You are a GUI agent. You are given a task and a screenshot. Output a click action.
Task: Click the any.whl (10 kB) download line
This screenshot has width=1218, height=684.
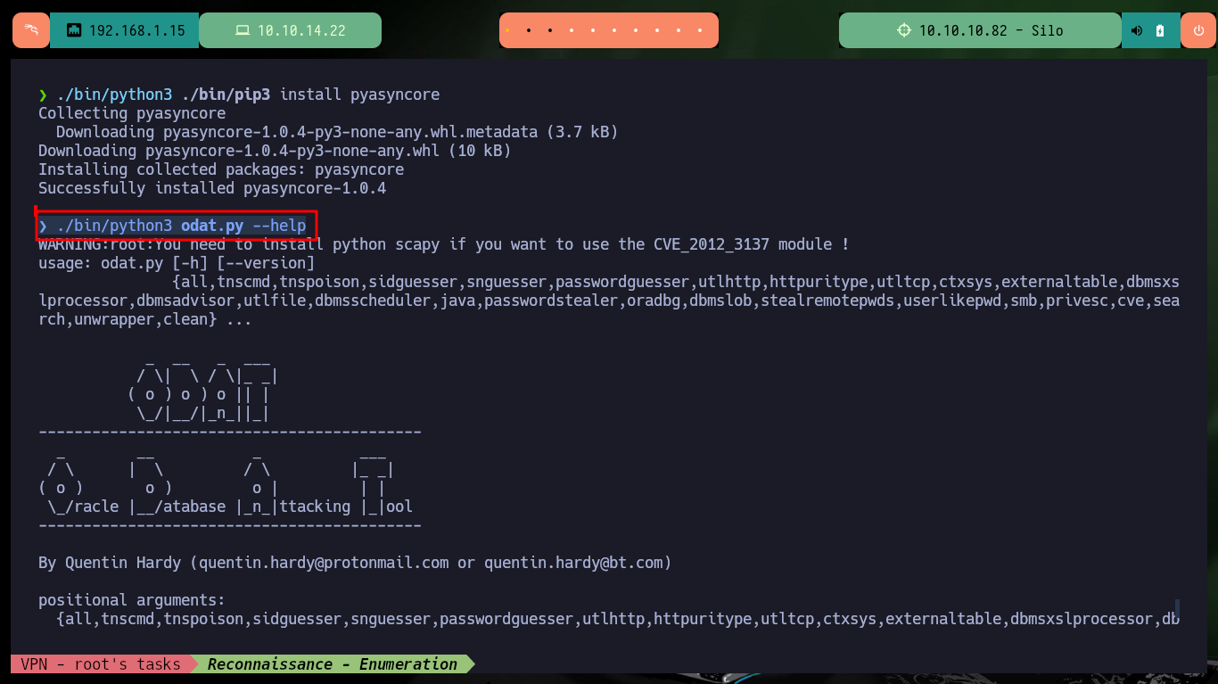275,151
